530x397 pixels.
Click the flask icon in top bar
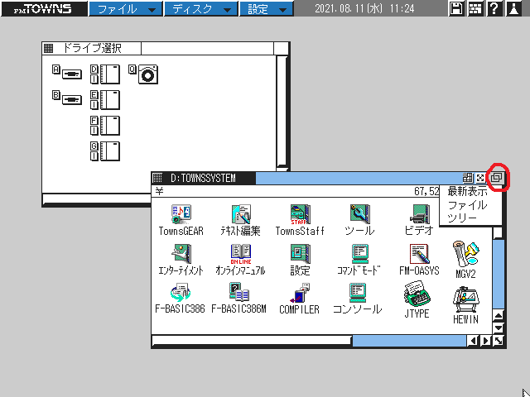coord(513,8)
